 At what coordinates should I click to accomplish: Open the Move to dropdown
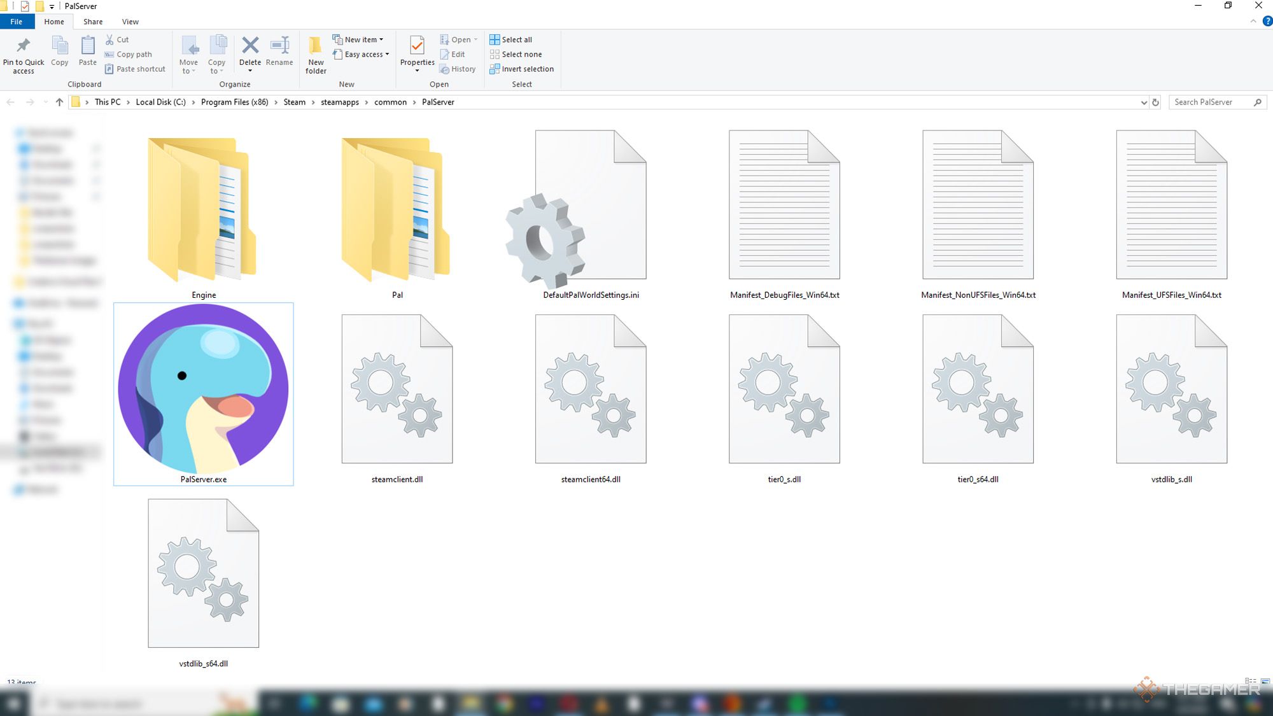(188, 55)
